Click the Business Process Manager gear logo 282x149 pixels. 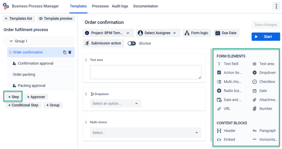coord(6,6)
